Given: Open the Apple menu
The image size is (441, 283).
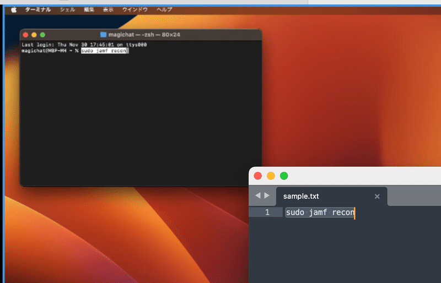Looking at the screenshot, I should click(x=14, y=10).
